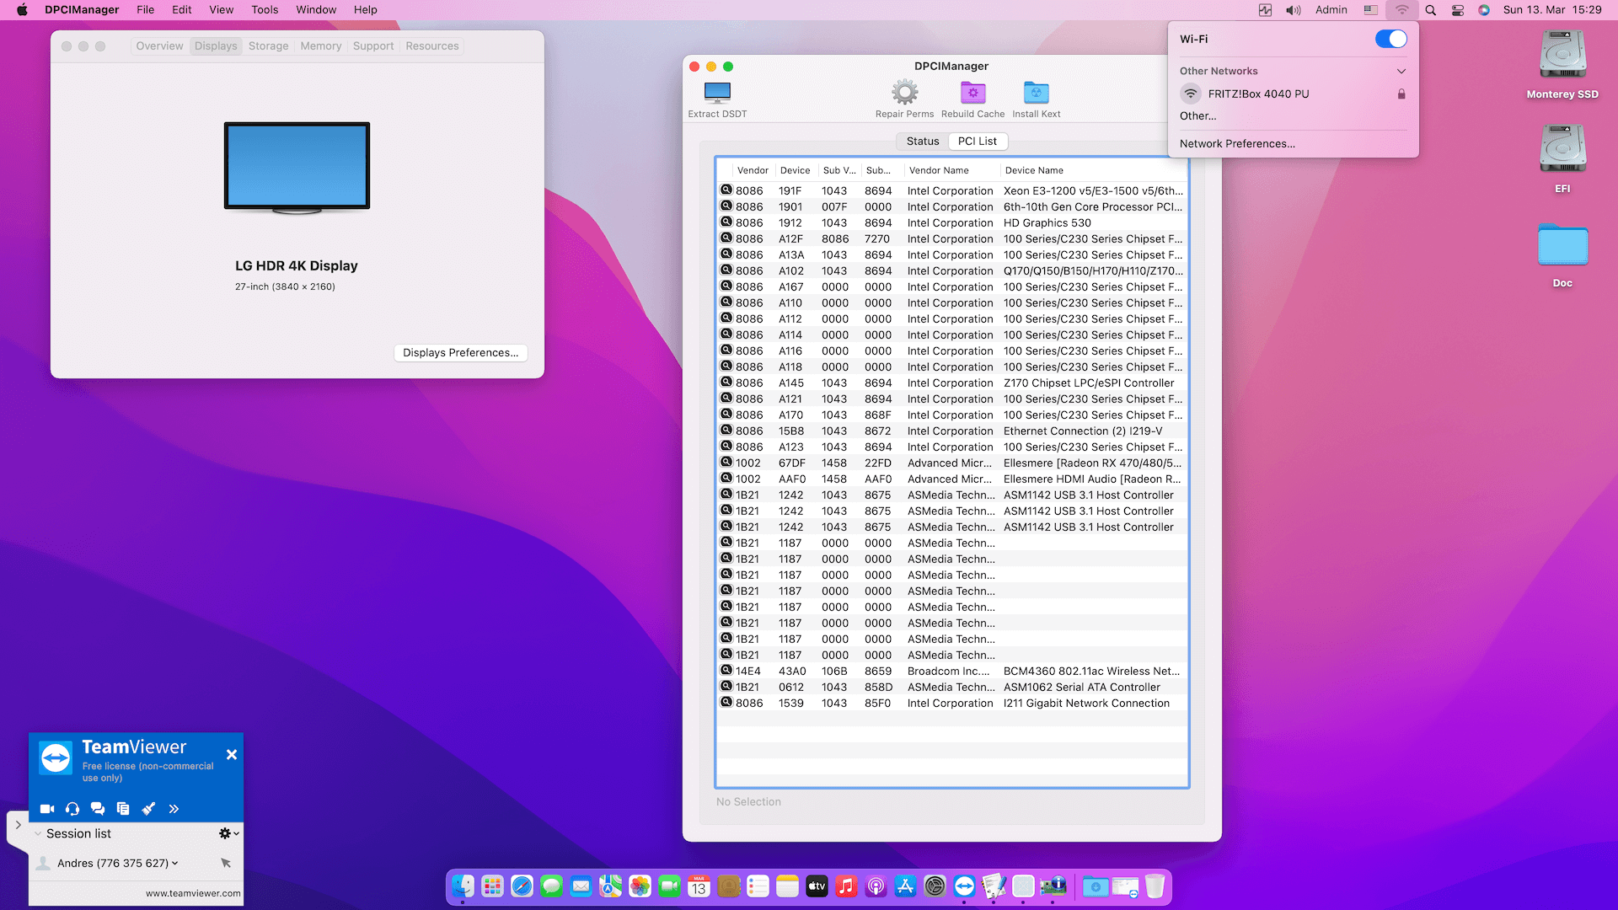Click the volume icon in menu bar
The height and width of the screenshot is (910, 1618).
pos(1293,10)
